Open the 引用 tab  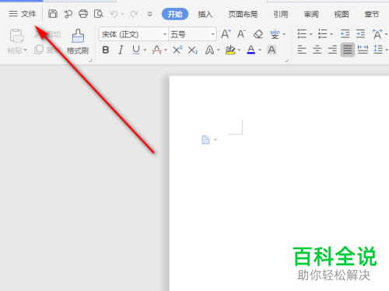pos(281,14)
